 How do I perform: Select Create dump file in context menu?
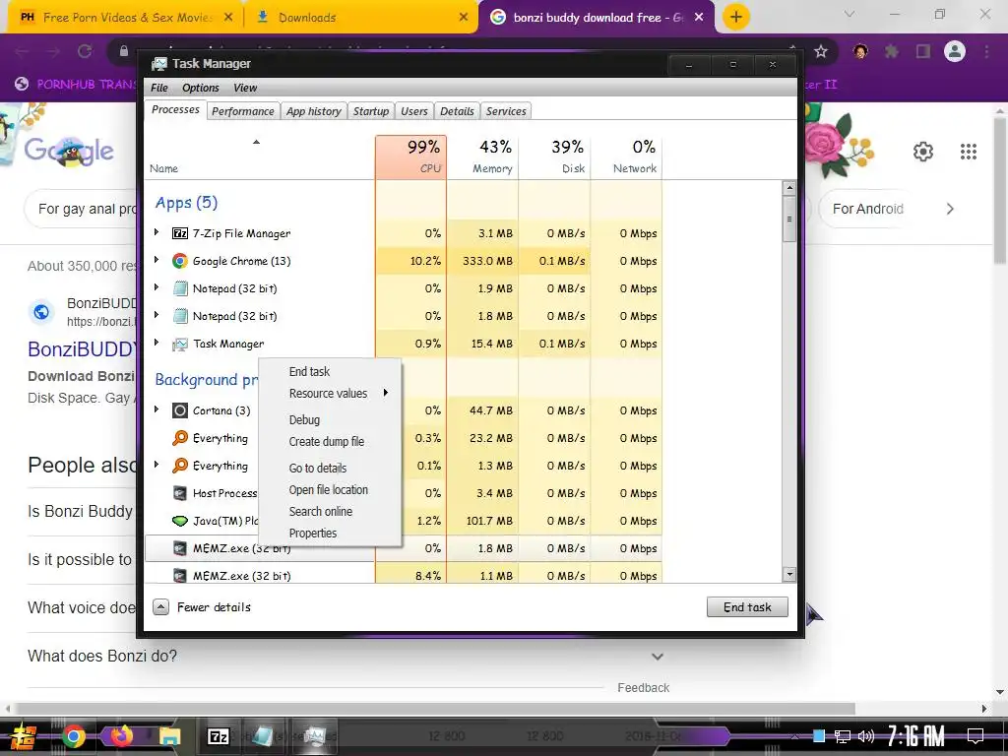coord(331,442)
